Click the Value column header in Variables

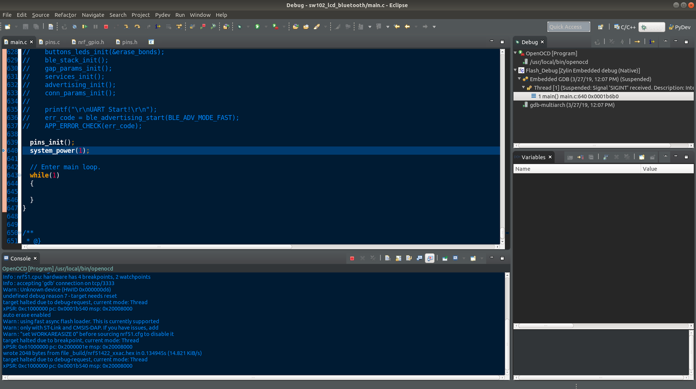tap(667, 169)
